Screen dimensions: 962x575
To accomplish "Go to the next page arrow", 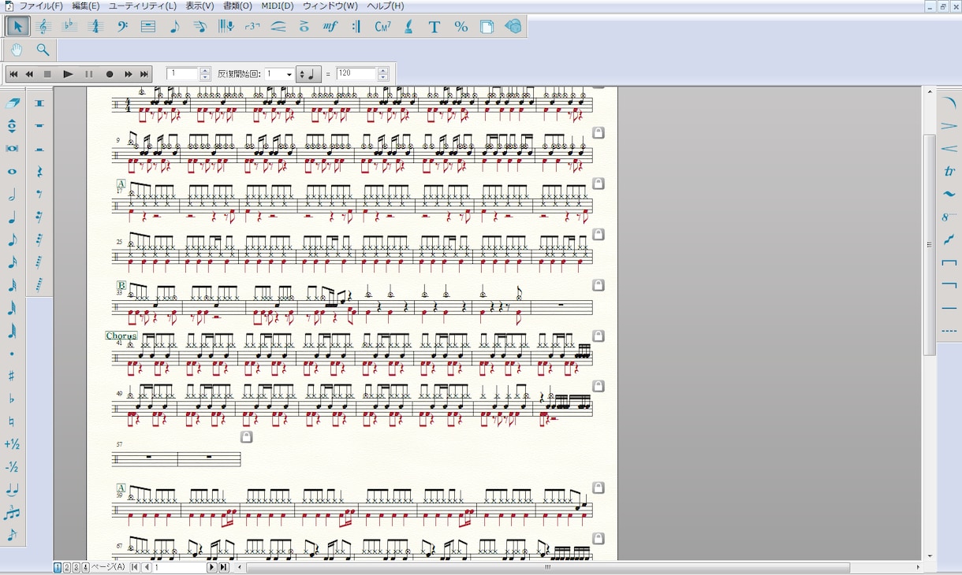I will pyautogui.click(x=211, y=567).
